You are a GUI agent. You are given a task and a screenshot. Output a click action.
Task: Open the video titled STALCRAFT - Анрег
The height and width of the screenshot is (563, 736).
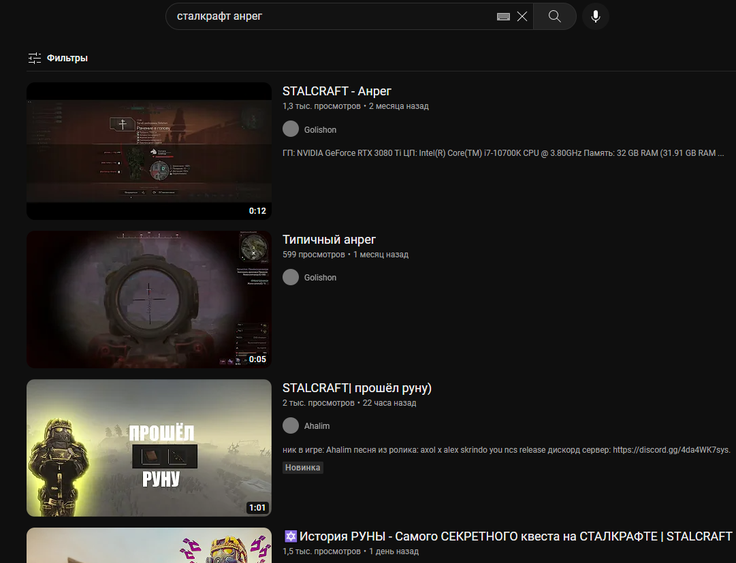(x=336, y=91)
